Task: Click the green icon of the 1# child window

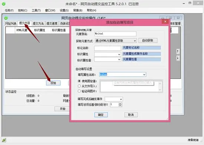Action: [x=6, y=18]
